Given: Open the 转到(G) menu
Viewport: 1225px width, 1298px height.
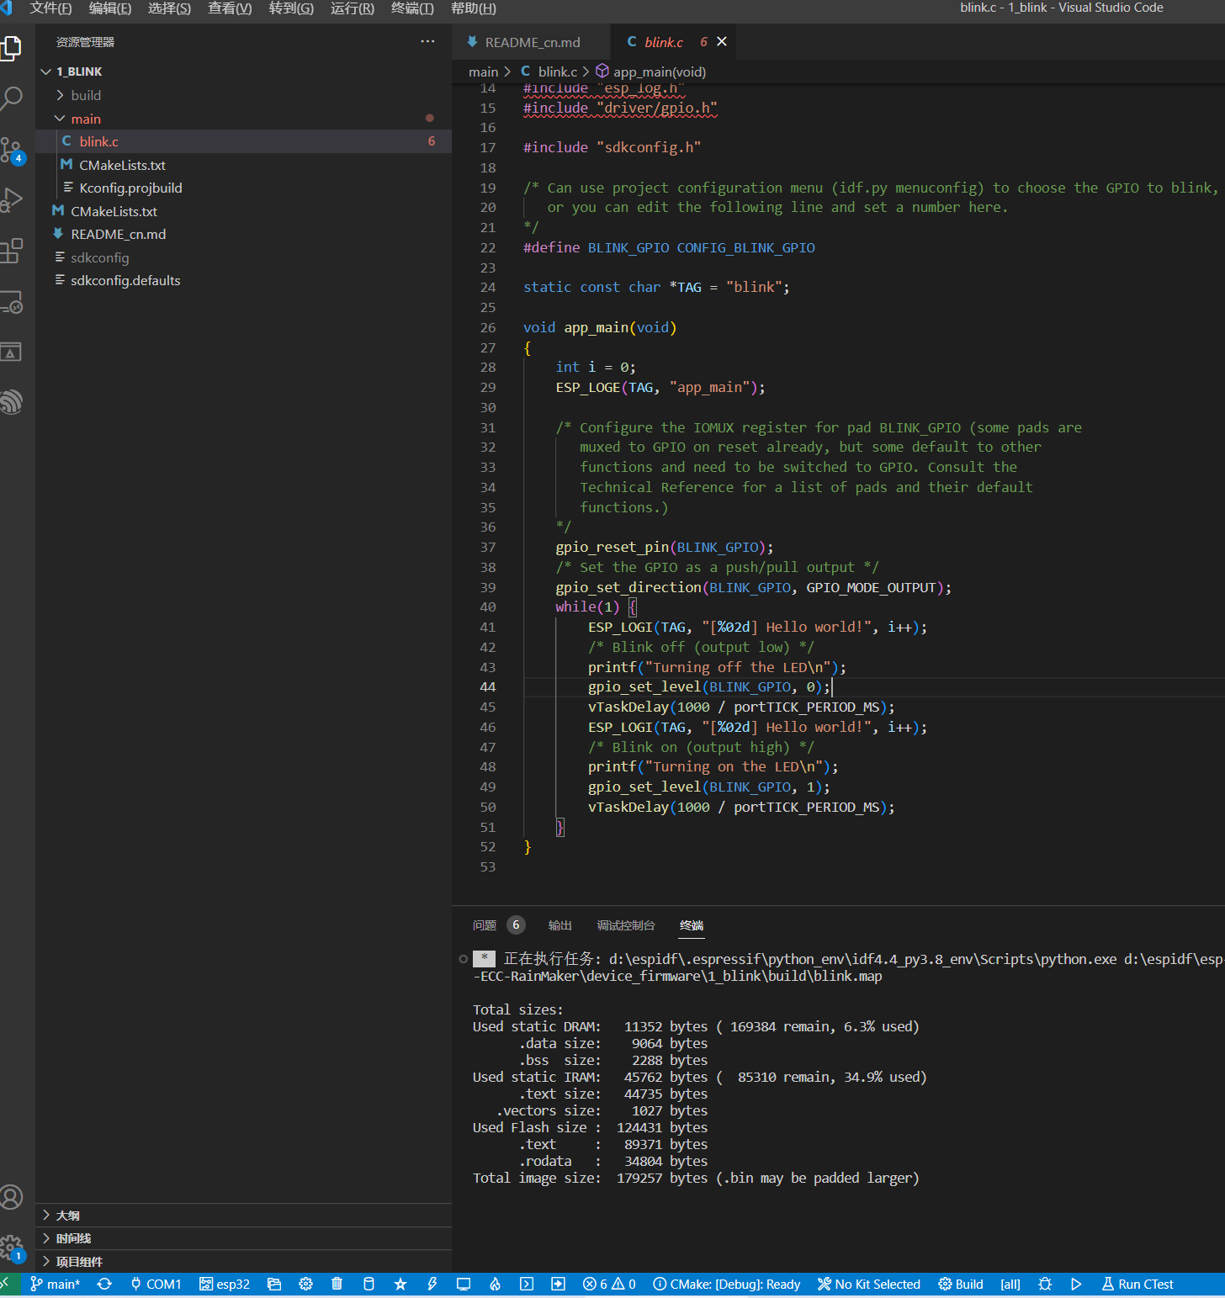Looking at the screenshot, I should tap(291, 8).
